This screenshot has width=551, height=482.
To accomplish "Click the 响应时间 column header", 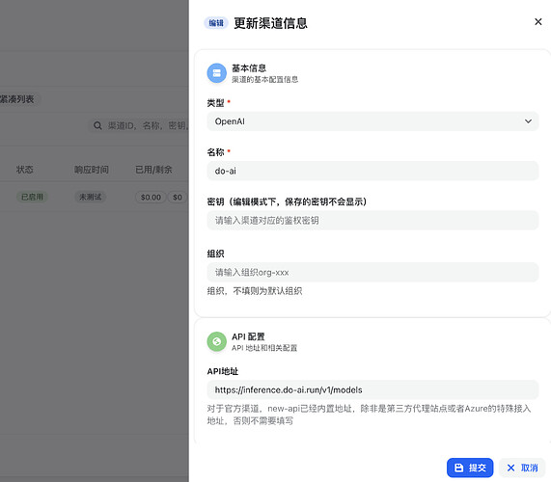I will tap(92, 170).
